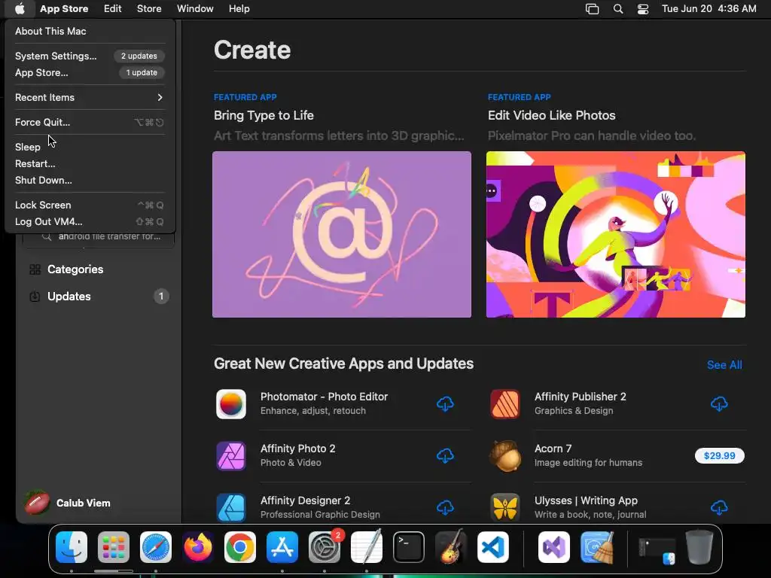Open the Window menu
Screen dimensions: 771x578
click(x=195, y=9)
